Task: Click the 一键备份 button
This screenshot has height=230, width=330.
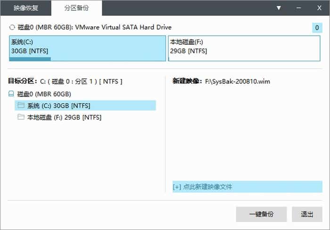Action: (261, 214)
